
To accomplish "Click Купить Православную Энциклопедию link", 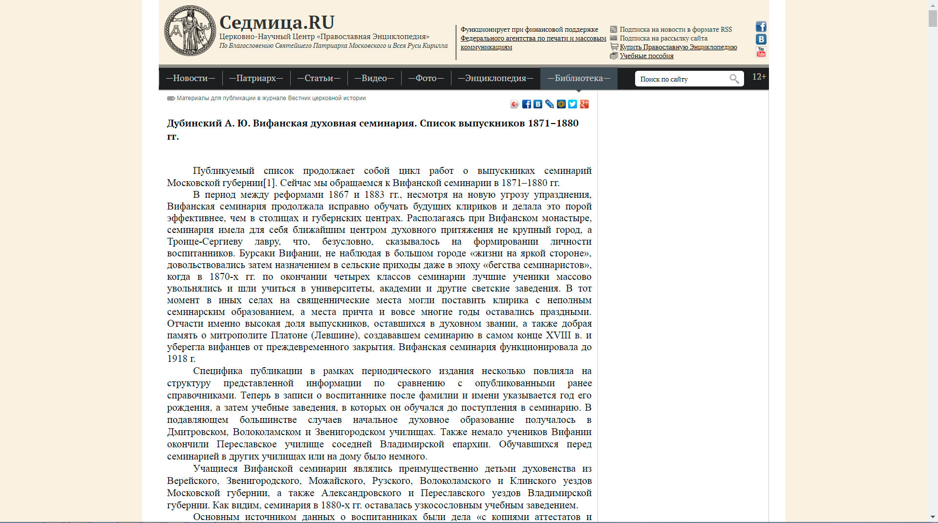I will 678,47.
